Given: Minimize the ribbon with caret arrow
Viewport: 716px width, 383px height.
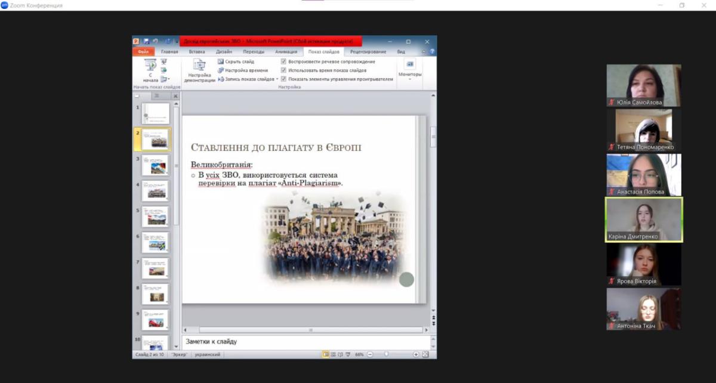Looking at the screenshot, I should (x=424, y=52).
